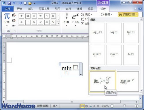The image size is (144, 110).
Task: Click the Save icon in quick access toolbar
Action: tap(9, 3)
